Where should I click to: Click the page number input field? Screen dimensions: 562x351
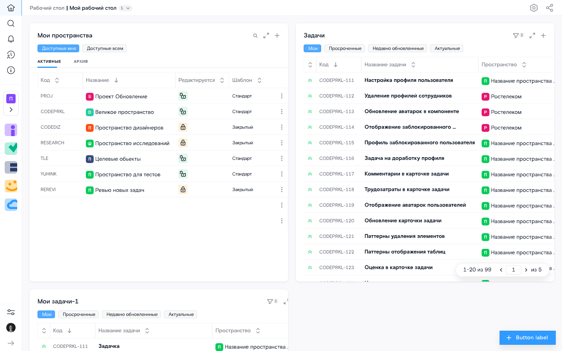[x=513, y=269]
